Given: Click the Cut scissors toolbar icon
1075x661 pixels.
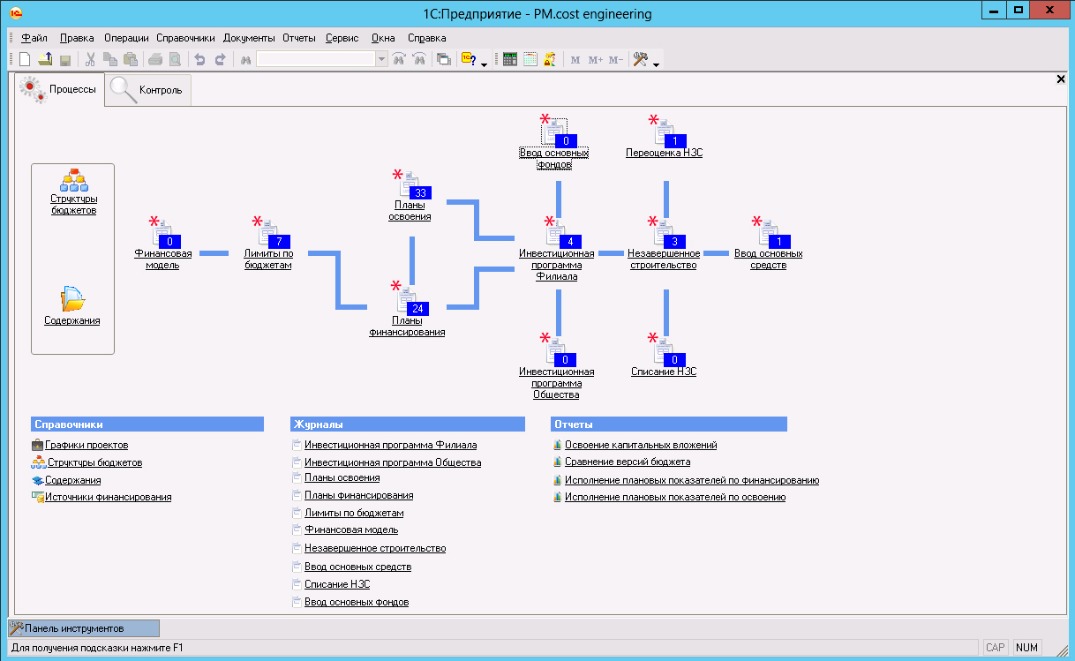Looking at the screenshot, I should click(90, 59).
